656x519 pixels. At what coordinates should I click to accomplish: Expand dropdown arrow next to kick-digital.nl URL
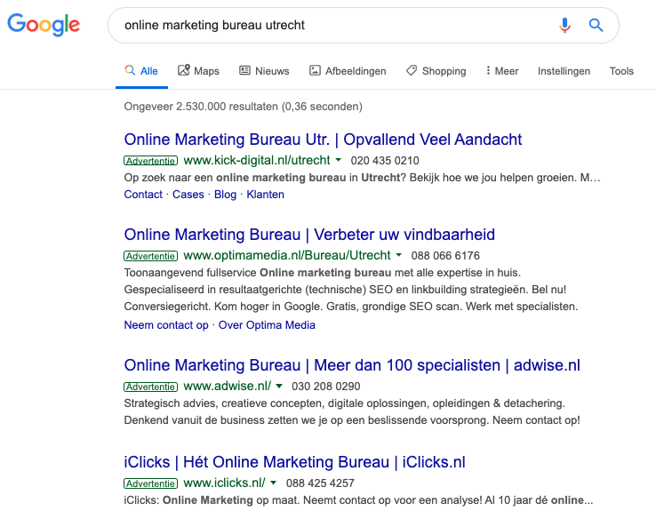[x=339, y=160]
